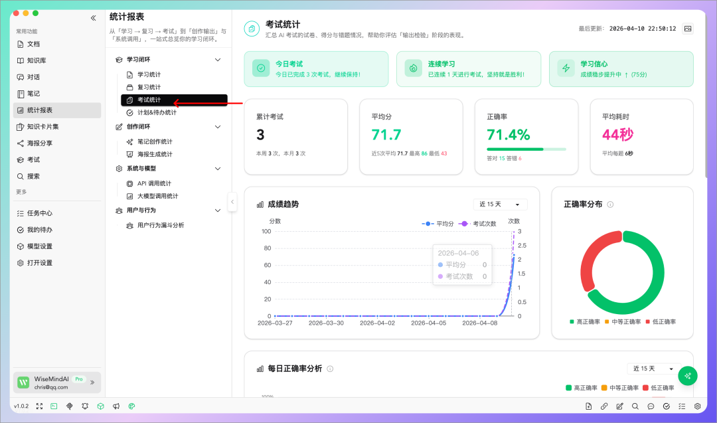Open 考试 in the sidebar
This screenshot has width=717, height=423.
[57, 159]
